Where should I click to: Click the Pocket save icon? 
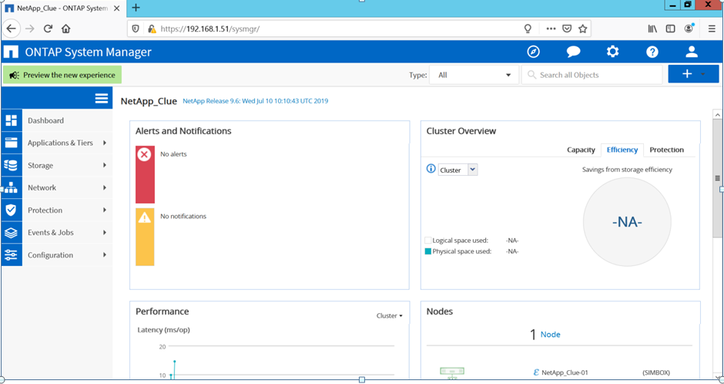coord(567,29)
